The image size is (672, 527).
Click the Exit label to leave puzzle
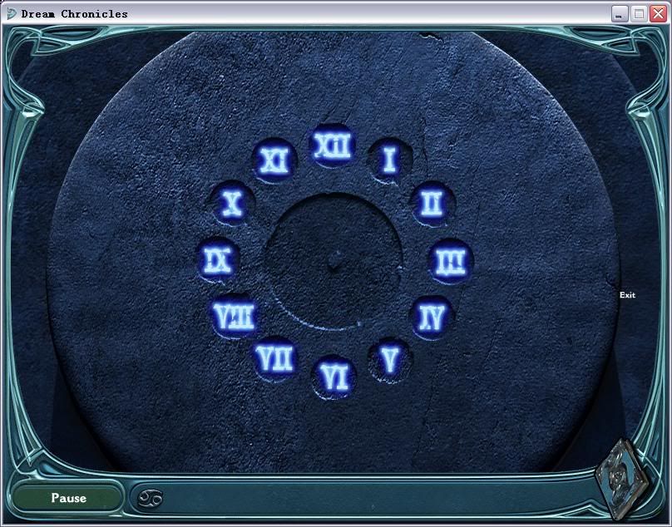tap(627, 295)
